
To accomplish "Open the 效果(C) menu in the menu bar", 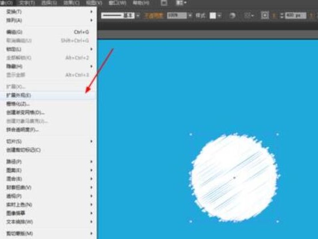I will pos(72,3).
